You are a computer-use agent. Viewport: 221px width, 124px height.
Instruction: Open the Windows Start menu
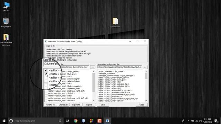click(x=4, y=121)
